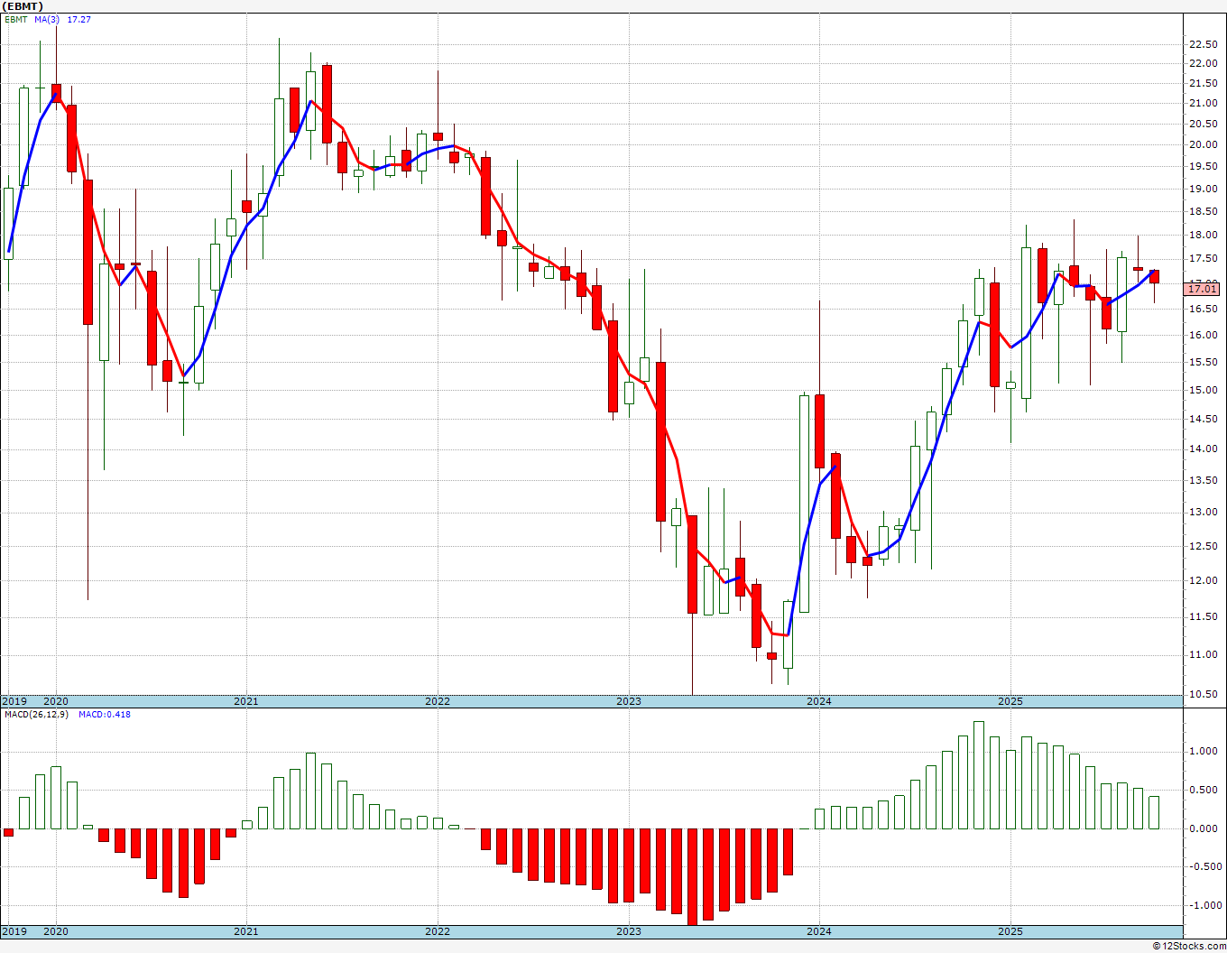Select the 0.500 MACD axis label

click(x=1204, y=790)
